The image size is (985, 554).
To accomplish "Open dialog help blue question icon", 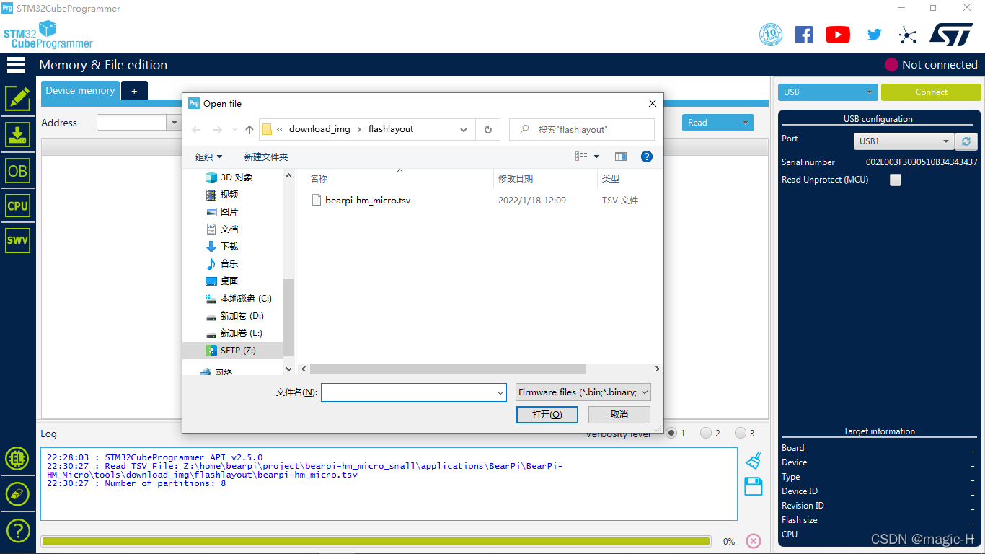I will click(x=647, y=157).
